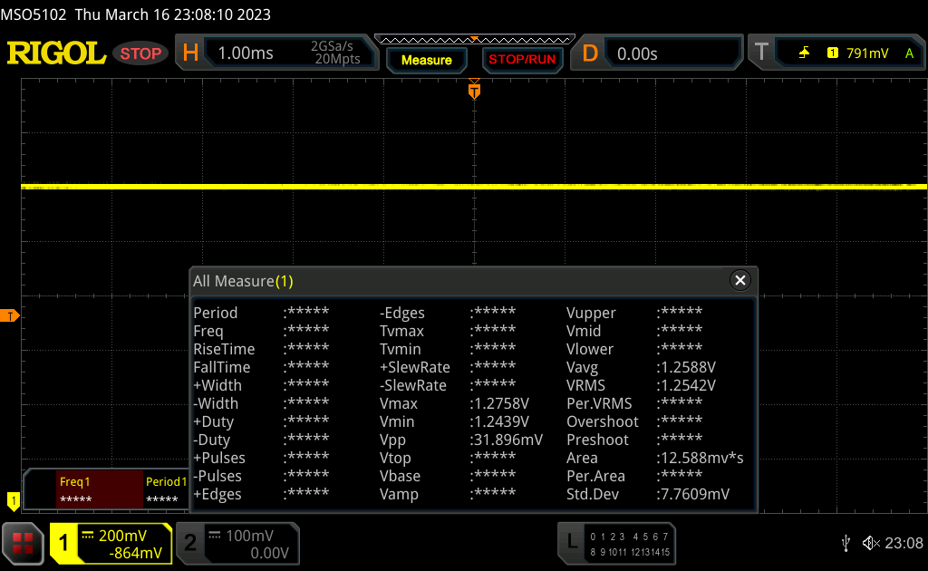Select the Freq1 measurement result item
928x571 pixels.
(98, 490)
